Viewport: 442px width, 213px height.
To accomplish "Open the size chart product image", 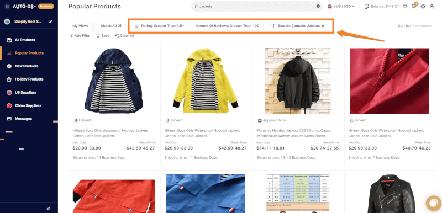I will (x=297, y=194).
